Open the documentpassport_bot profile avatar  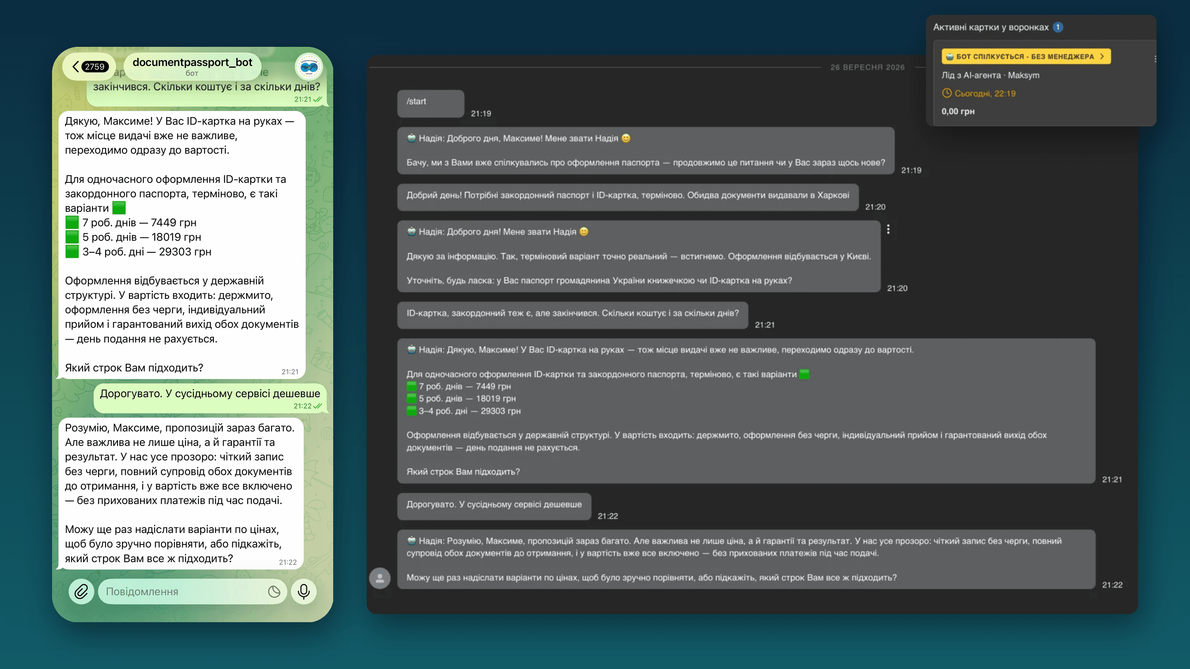pos(309,67)
